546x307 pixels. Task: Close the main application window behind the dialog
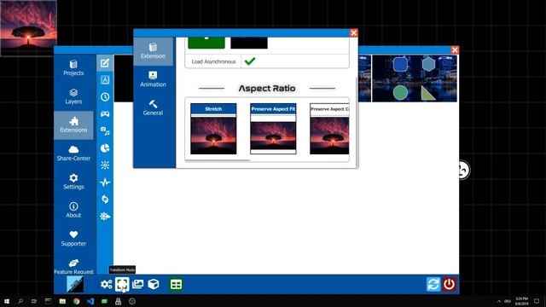455,49
